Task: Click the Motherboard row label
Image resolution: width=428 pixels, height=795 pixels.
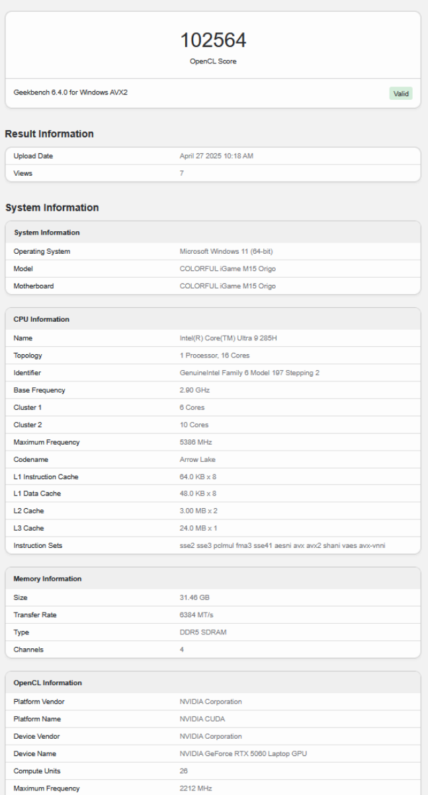Action: click(34, 286)
